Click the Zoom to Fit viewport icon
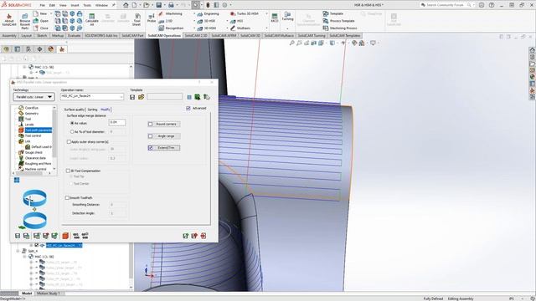 click(x=292, y=43)
